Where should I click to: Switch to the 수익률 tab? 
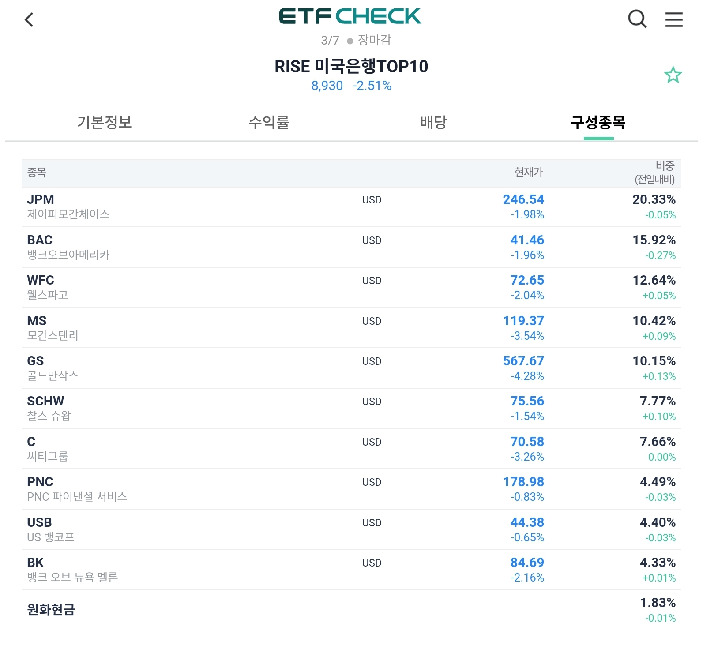269,122
